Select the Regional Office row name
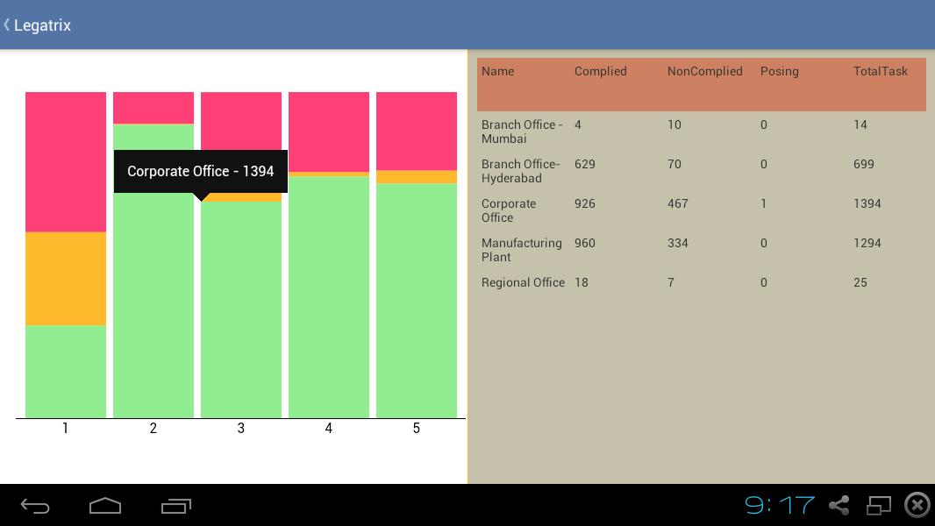Image resolution: width=935 pixels, height=526 pixels. [x=523, y=282]
